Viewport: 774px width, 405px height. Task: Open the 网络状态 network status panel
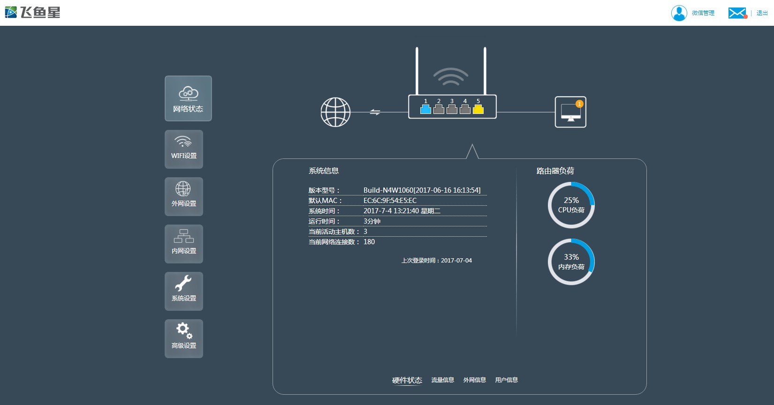[188, 98]
